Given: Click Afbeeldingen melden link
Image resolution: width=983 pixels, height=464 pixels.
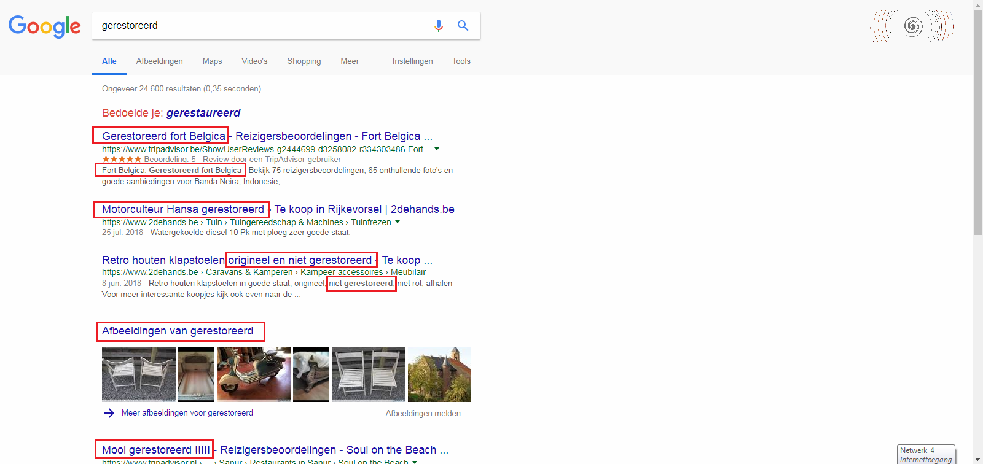Looking at the screenshot, I should point(423,413).
